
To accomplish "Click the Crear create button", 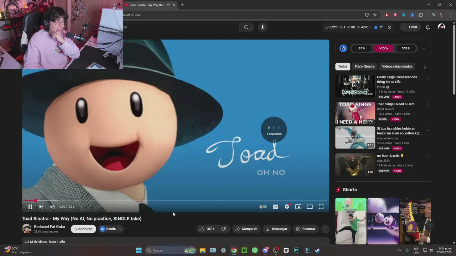I will click(410, 27).
